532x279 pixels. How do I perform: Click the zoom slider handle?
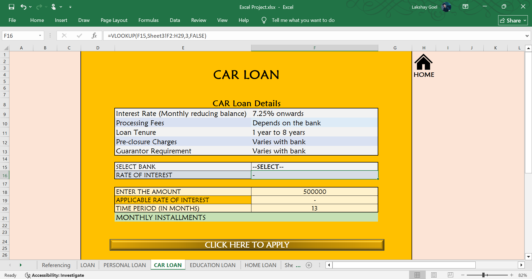pos(483,275)
